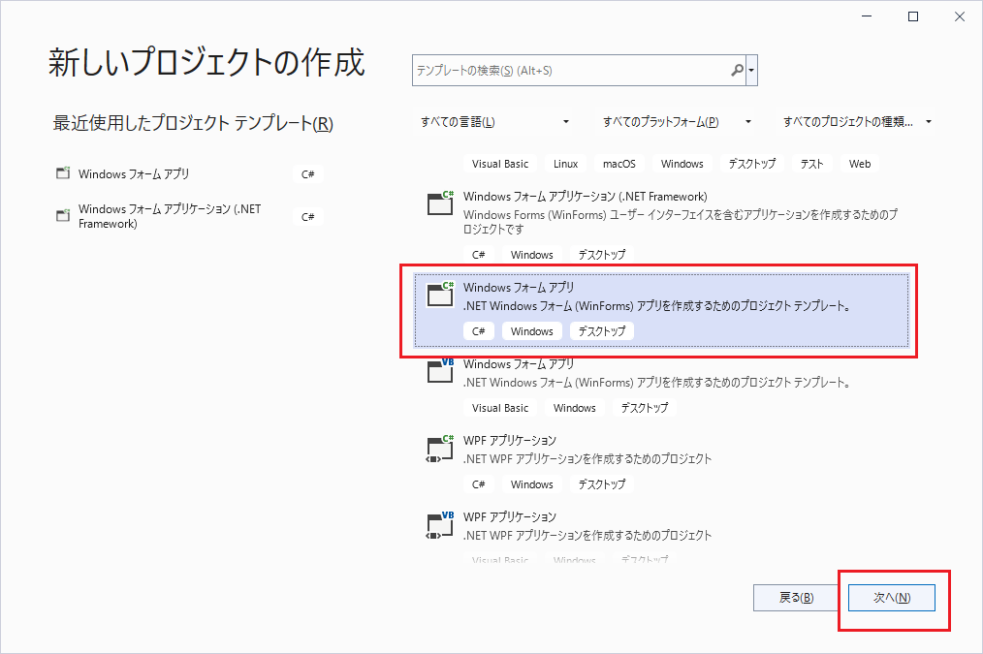The height and width of the screenshot is (654, 983).
Task: Click the デスクトップ tag in top tag row
Action: [x=751, y=164]
